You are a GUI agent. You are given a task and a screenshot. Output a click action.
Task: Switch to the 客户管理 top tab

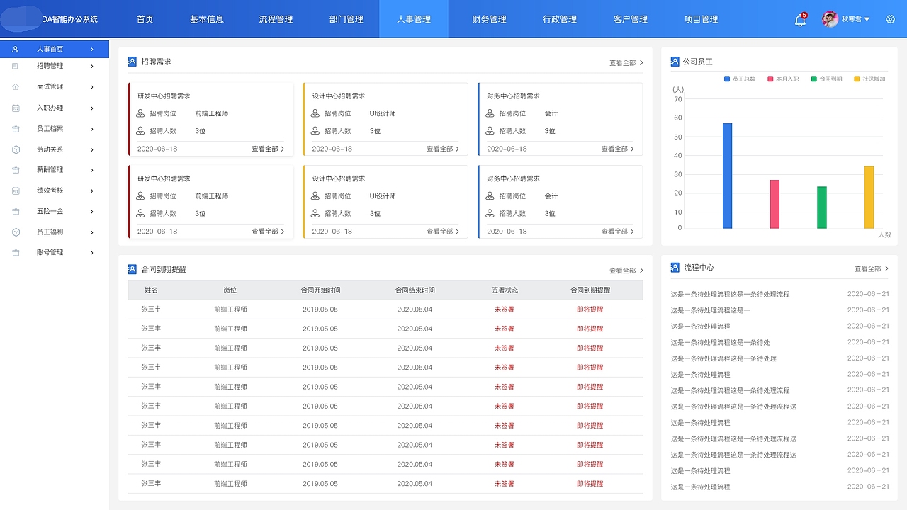click(x=631, y=19)
